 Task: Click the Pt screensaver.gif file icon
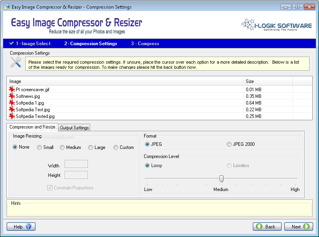(12, 89)
